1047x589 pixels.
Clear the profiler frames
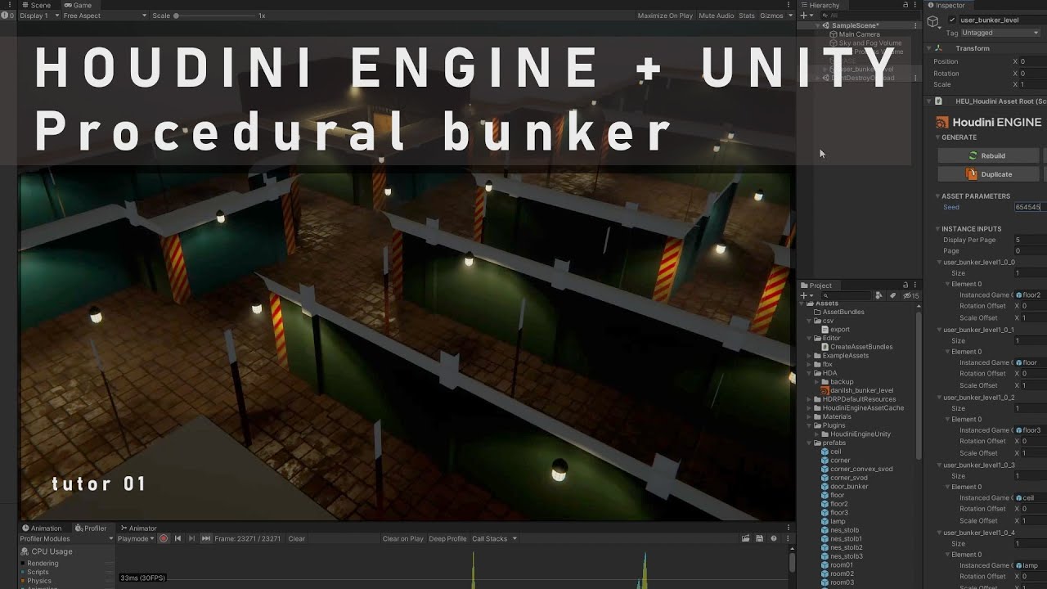(296, 538)
